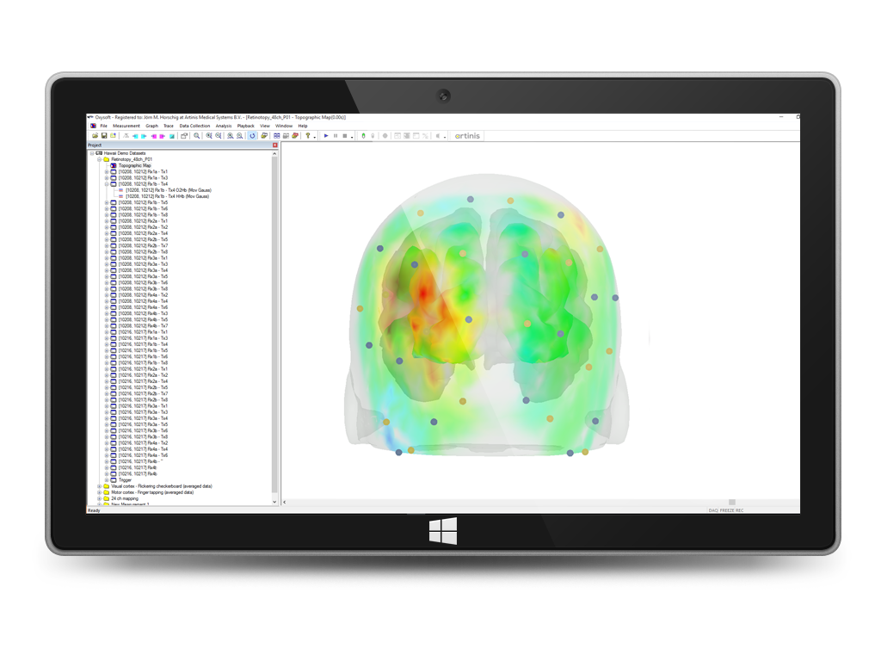This screenshot has width=881, height=661.
Task: Open the Analysis menu
Action: [x=224, y=126]
